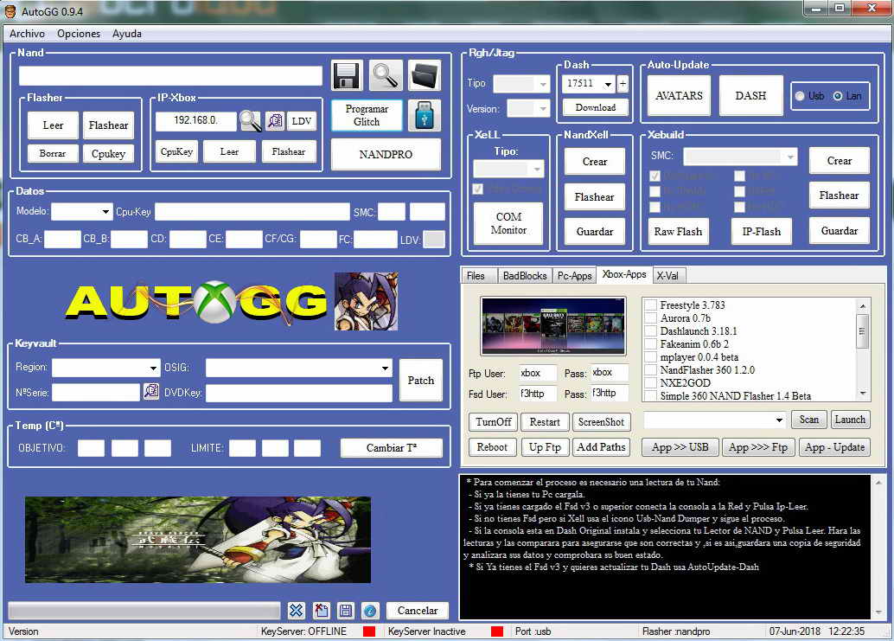Click the red indicator after KeyServer: OFFLINE
The height and width of the screenshot is (641, 894).
(369, 631)
